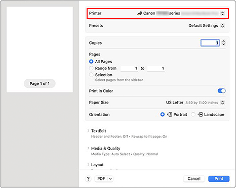This screenshot has width=236, height=188.
Task: Open the PDF dropdown arrow menu
Action: (x=110, y=179)
